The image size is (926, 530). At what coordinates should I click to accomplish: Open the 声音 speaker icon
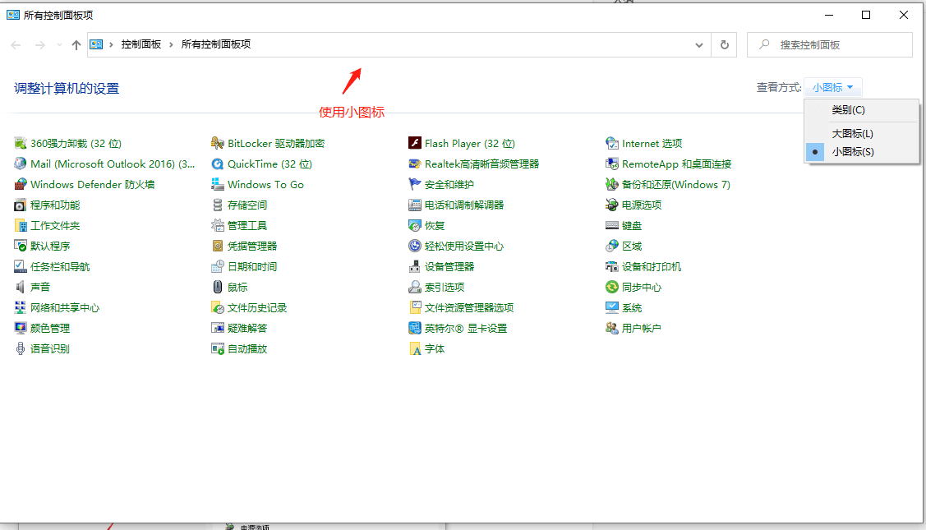[x=20, y=287]
